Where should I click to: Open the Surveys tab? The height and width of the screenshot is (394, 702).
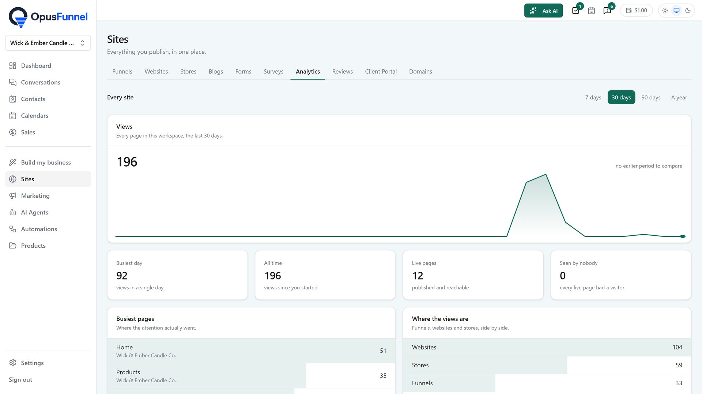(273, 72)
